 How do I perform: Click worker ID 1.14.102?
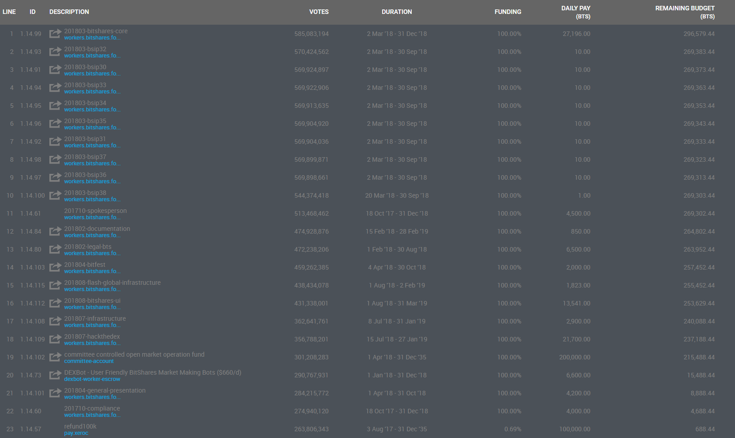pos(32,357)
